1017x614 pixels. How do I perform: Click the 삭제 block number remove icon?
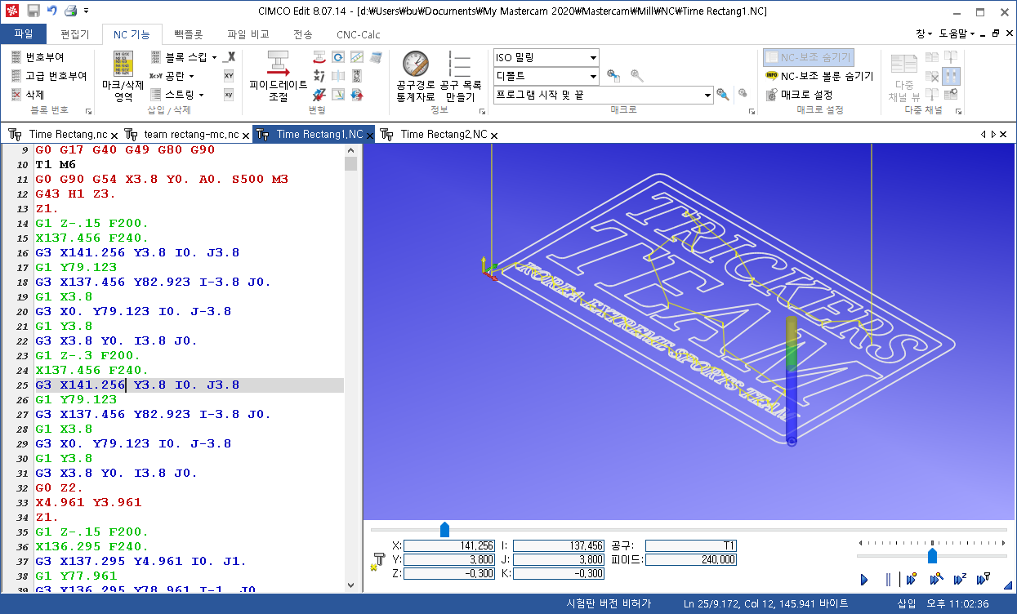(17, 95)
